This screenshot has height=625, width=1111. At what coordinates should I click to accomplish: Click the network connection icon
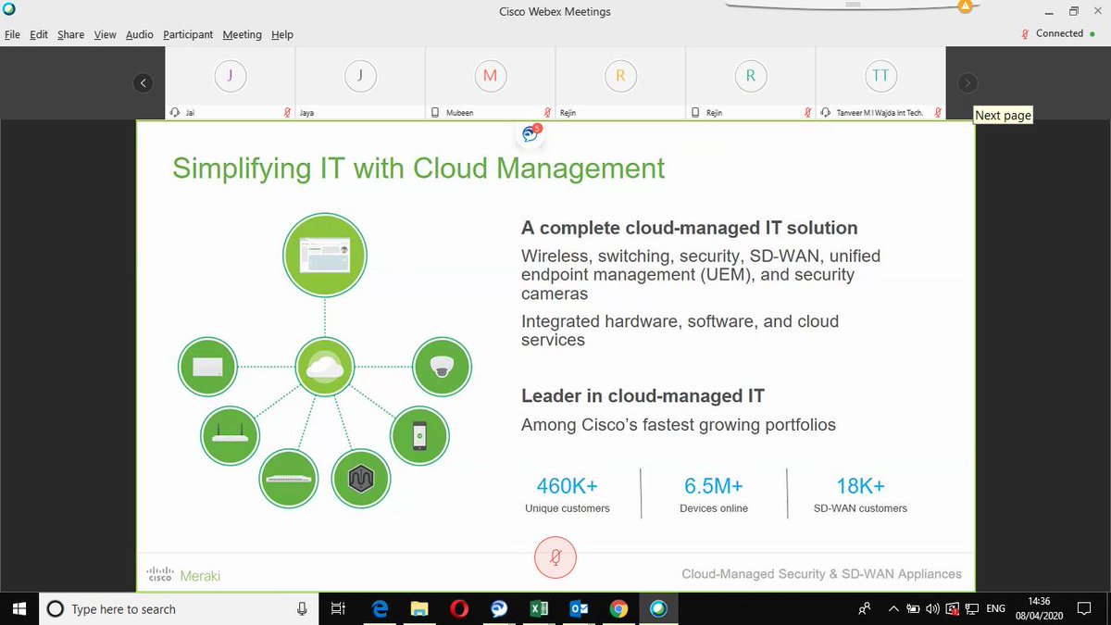pyautogui.click(x=971, y=608)
